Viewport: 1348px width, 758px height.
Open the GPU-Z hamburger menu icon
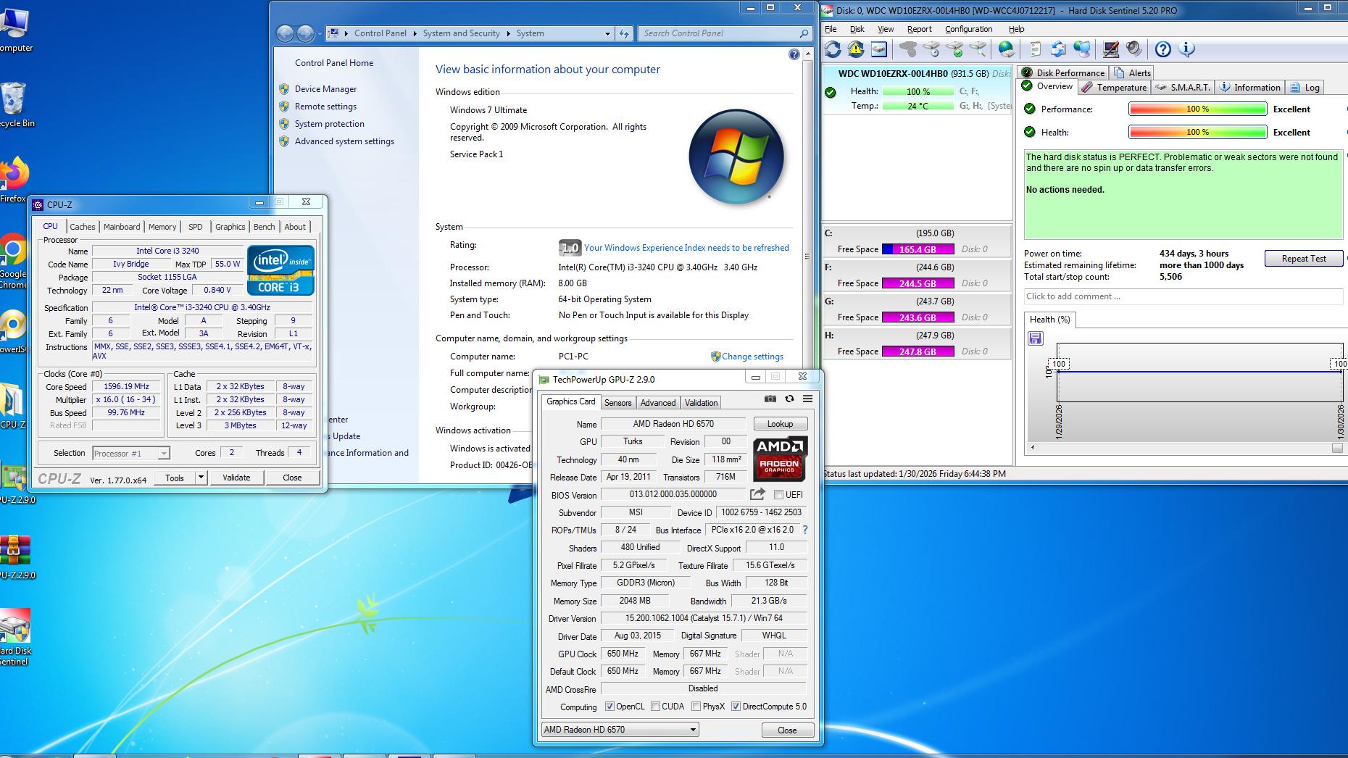pos(807,399)
